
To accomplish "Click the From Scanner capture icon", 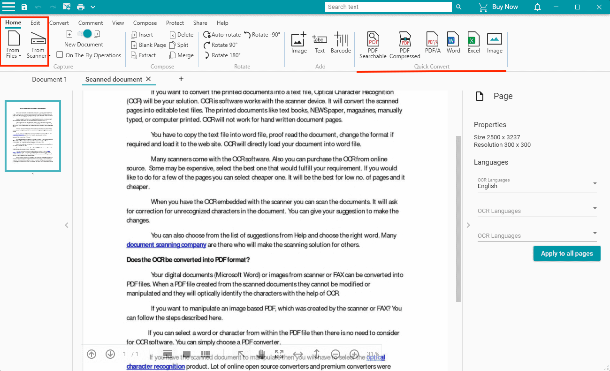I will 38,40.
